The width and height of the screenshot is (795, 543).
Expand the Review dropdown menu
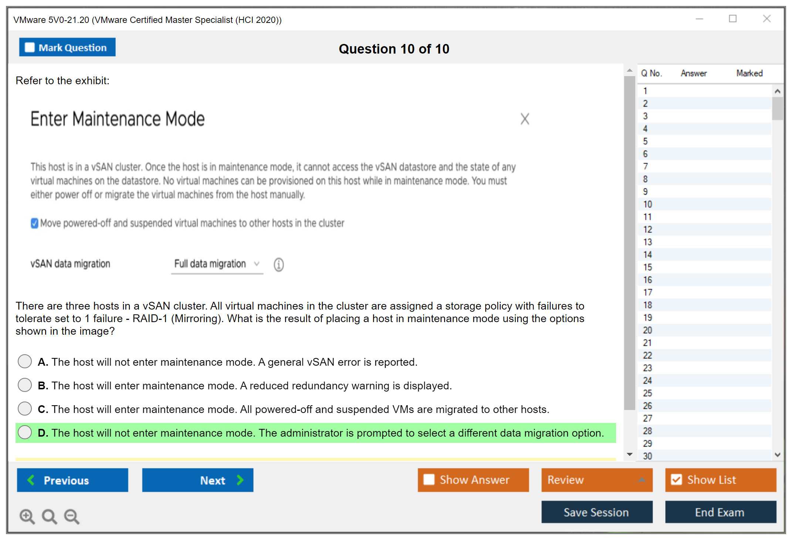pyautogui.click(x=642, y=480)
